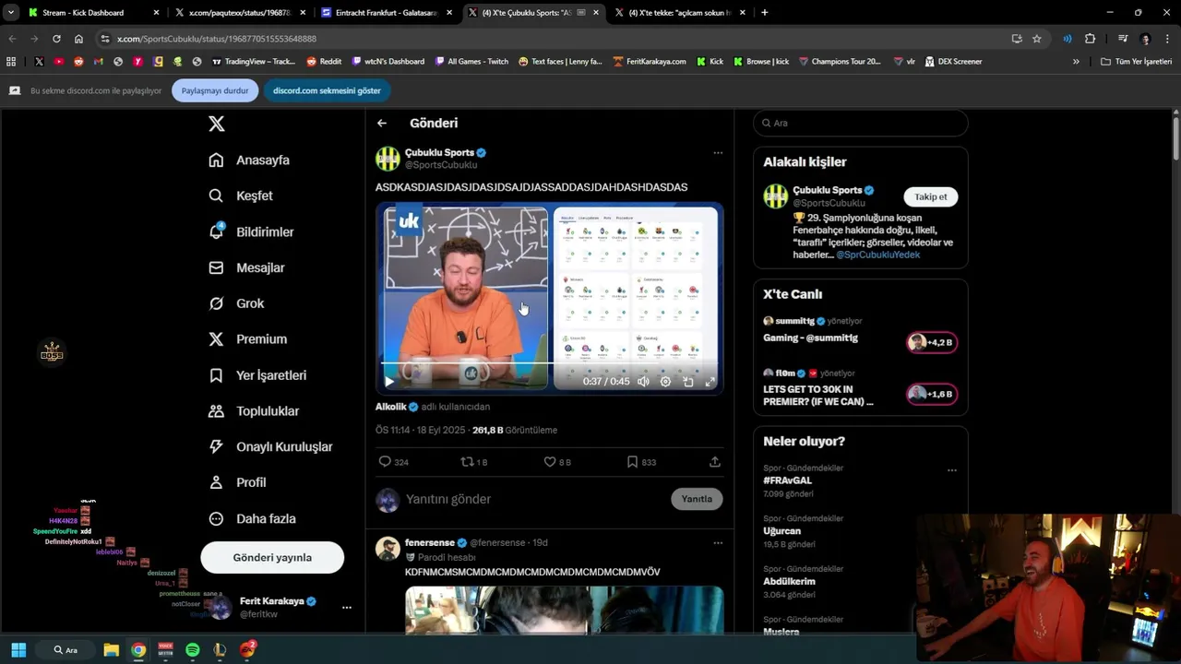1181x664 pixels.
Task: Click discord.com sekmesini göster button
Action: tap(327, 90)
